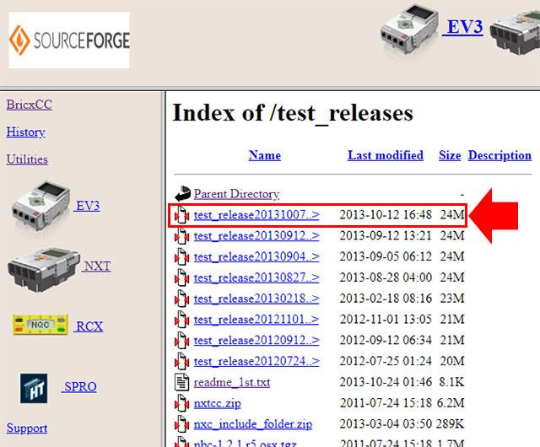This screenshot has width=540, height=447.
Task: Click the yellow RCX brick icon
Action: 40,325
